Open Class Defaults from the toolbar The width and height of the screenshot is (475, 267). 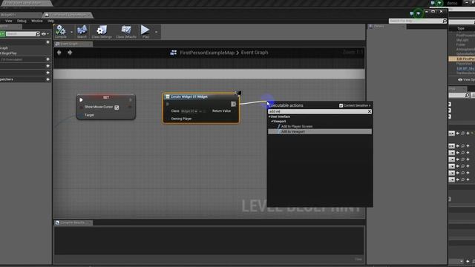tap(126, 31)
